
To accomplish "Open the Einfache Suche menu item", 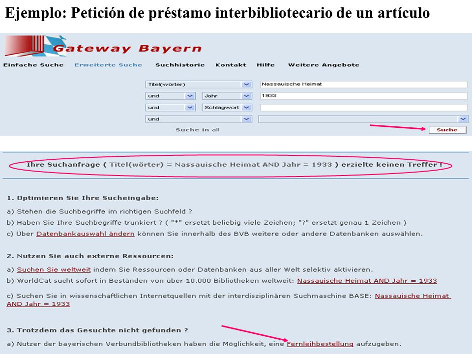I will click(33, 65).
